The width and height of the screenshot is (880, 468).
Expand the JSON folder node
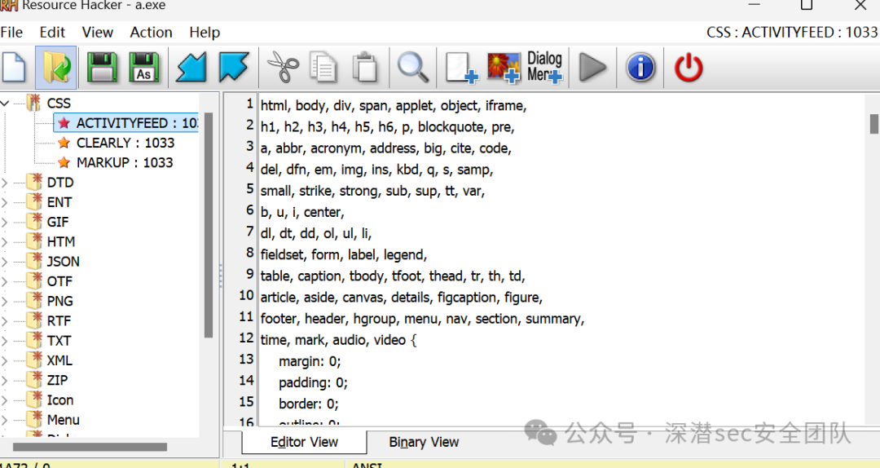pos(5,262)
